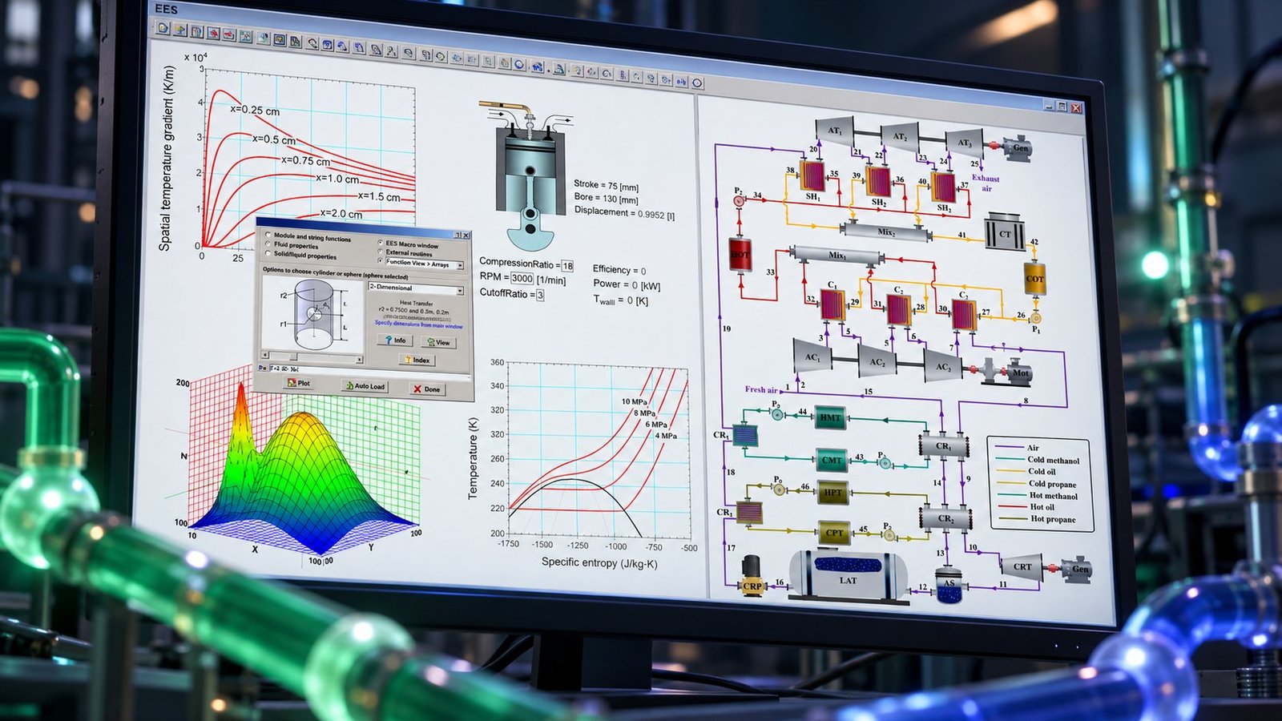Open the Function View > Arrays dropdown
This screenshot has height=721, width=1282.
[460, 265]
